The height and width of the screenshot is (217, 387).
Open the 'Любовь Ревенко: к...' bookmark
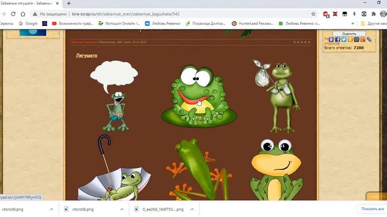click(299, 24)
